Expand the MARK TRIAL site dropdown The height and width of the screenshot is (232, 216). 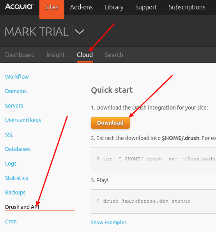coord(80,31)
